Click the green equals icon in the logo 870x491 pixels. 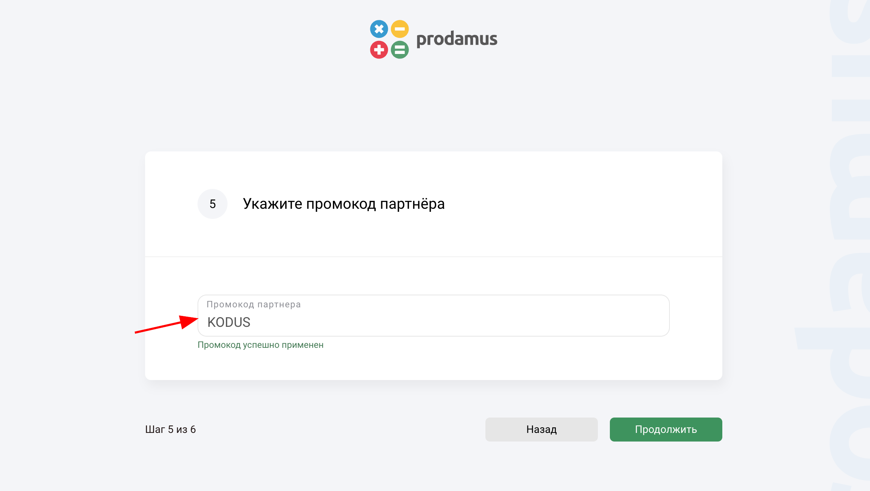(x=400, y=49)
